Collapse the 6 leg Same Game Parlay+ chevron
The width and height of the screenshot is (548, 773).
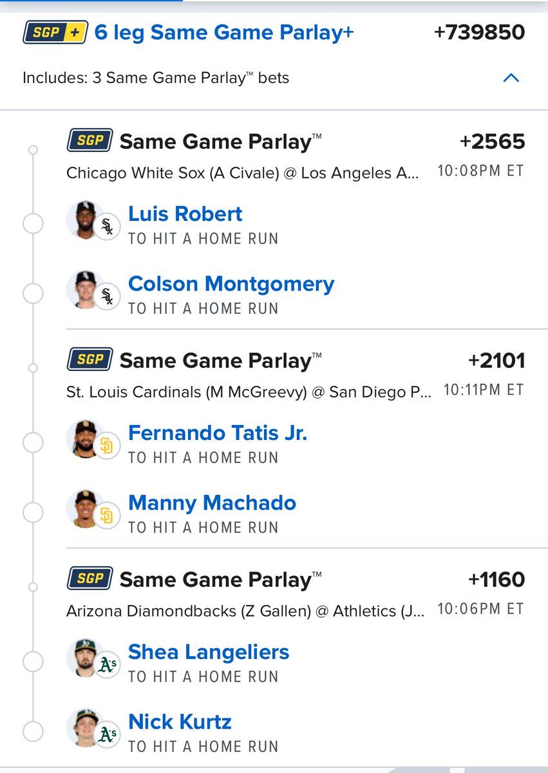click(511, 78)
